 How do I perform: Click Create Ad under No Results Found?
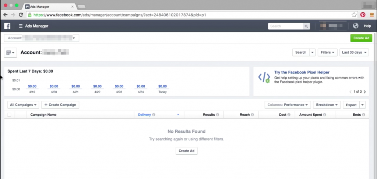point(186,151)
